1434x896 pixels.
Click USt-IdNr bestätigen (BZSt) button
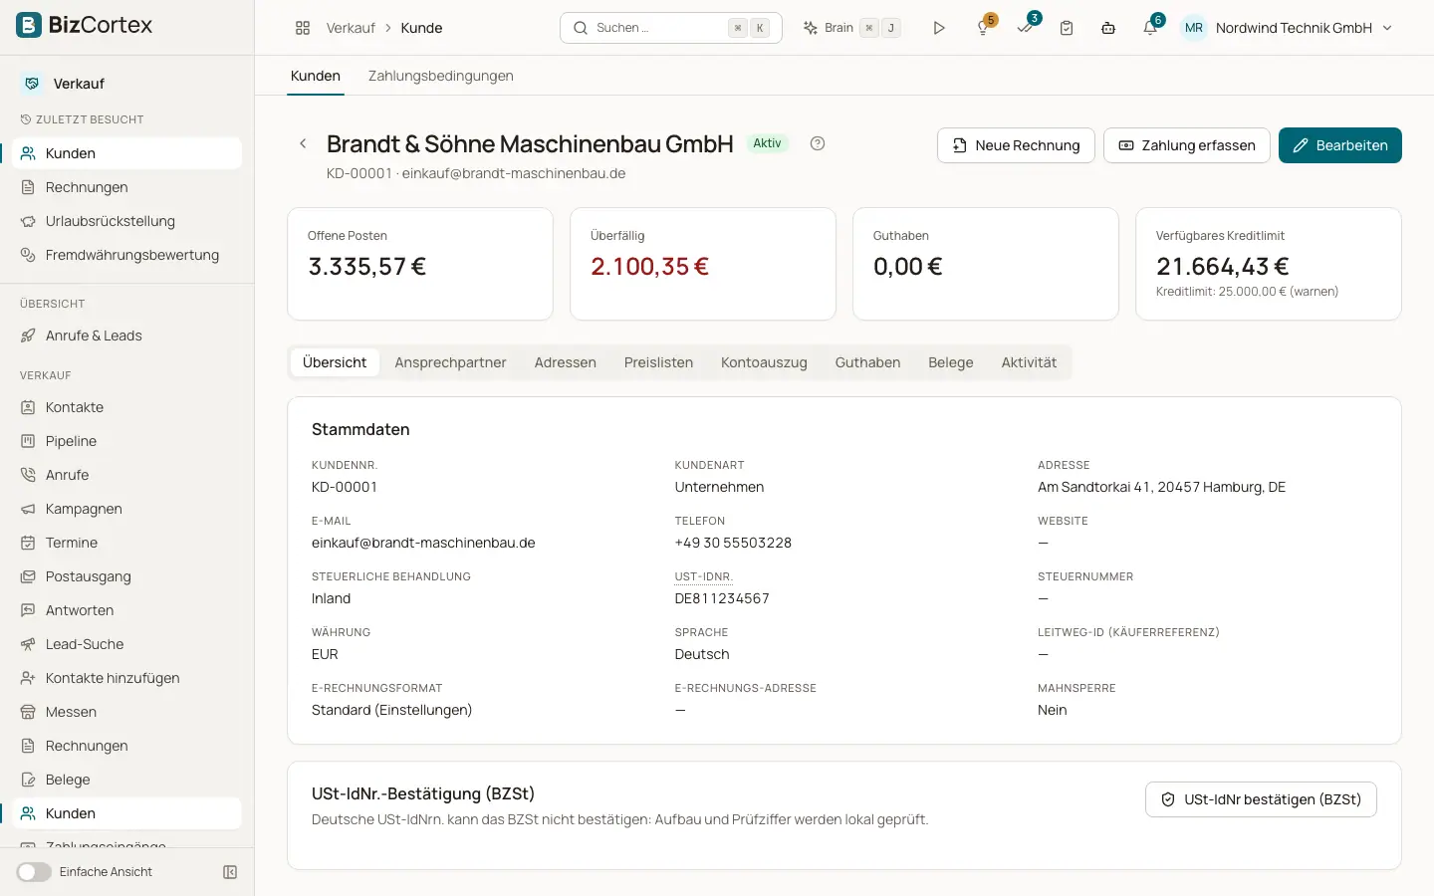[1261, 799]
